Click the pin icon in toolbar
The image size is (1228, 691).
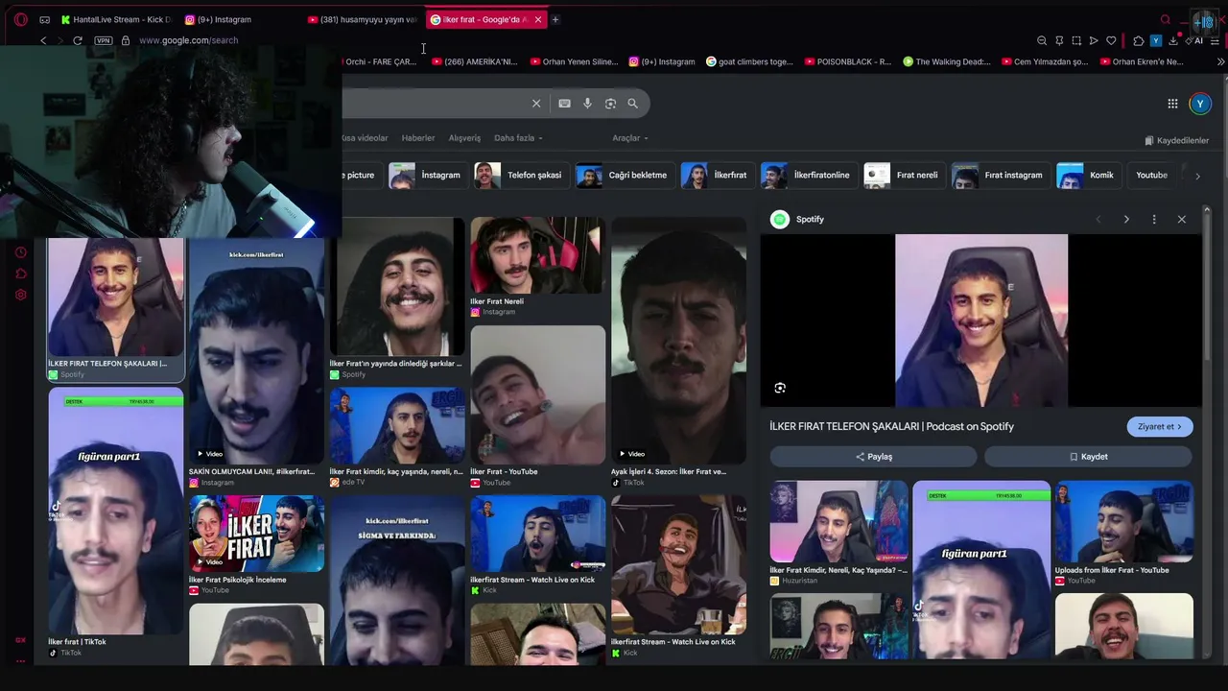(x=1059, y=40)
